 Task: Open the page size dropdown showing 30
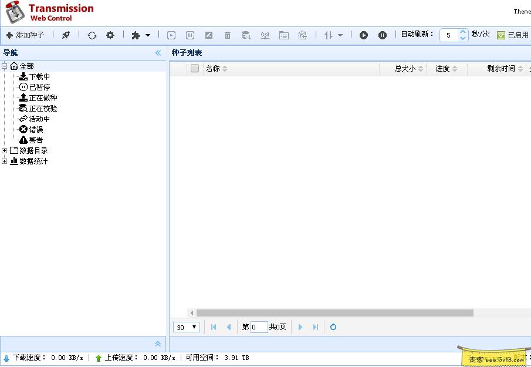[x=186, y=327]
